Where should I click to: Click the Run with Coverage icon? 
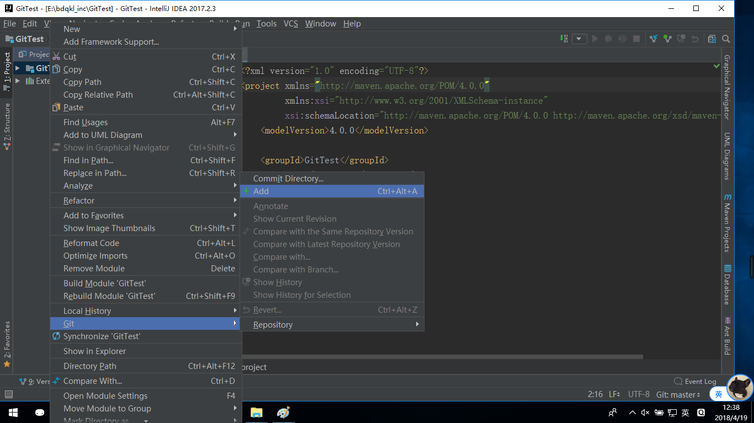click(x=623, y=39)
